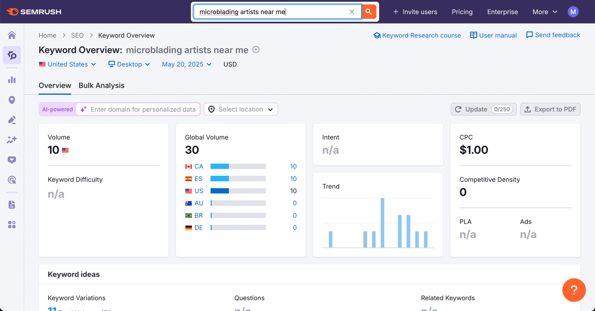This screenshot has height=311, width=595.
Task: Click the ES country link in Global Volume
Action: pyautogui.click(x=199, y=179)
